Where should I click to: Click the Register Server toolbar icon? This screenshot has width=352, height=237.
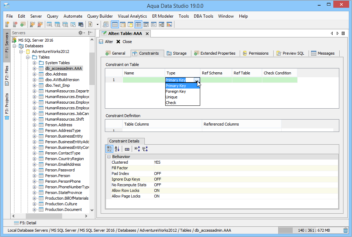point(7,24)
